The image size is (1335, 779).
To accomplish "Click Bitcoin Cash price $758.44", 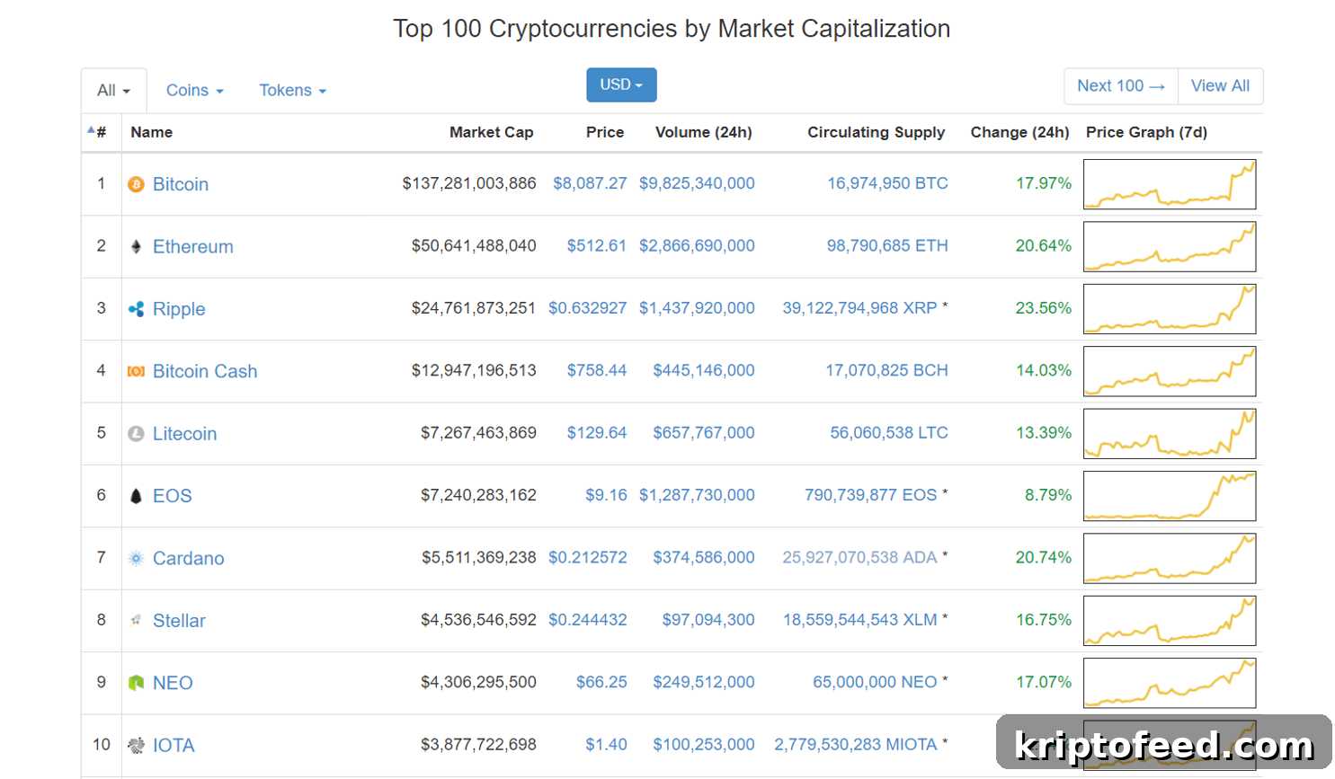I will [x=597, y=370].
